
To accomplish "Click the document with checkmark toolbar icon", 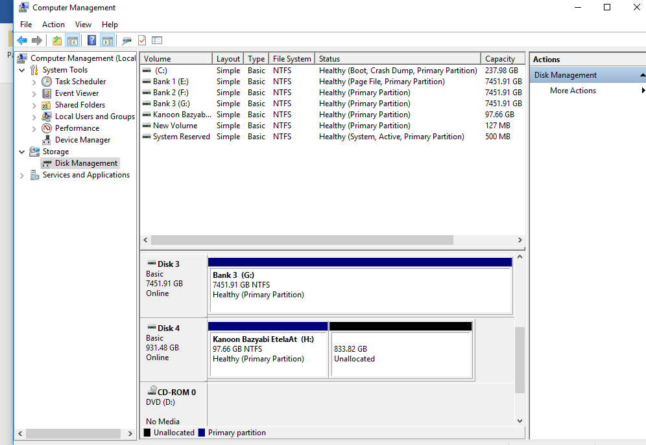I will [142, 40].
